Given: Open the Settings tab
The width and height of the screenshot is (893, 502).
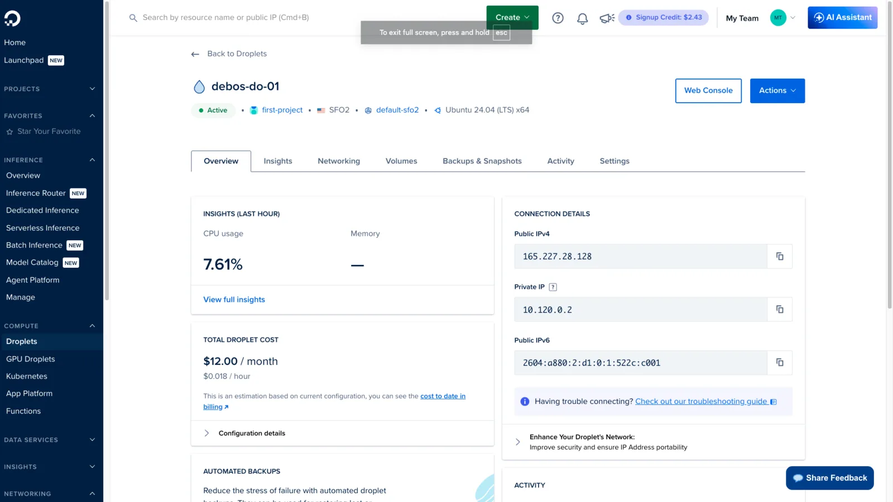Looking at the screenshot, I should tap(614, 161).
